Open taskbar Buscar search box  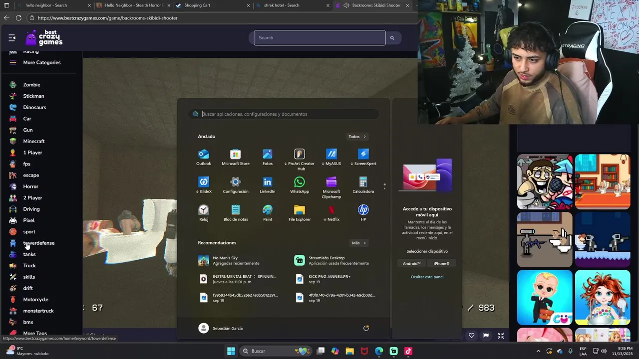(275, 351)
